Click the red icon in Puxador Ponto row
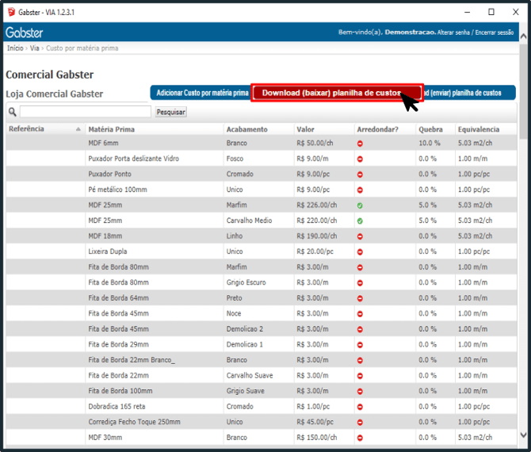This screenshot has width=531, height=452. tap(360, 174)
